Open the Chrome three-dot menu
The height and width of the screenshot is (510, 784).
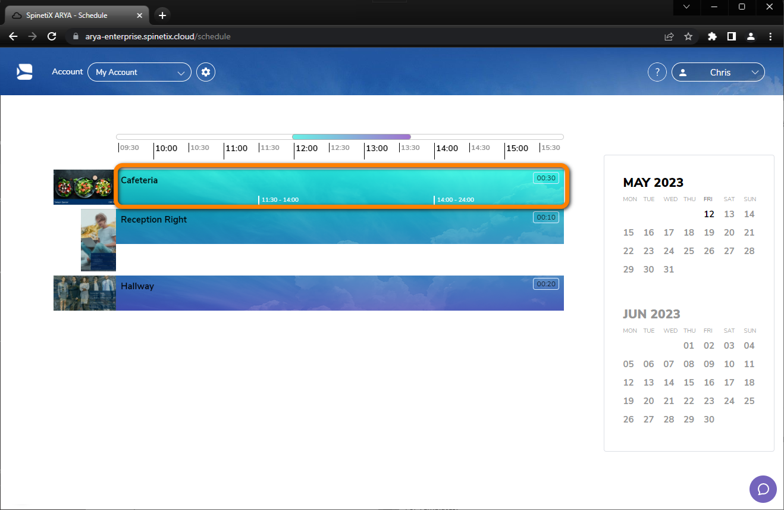coord(770,36)
